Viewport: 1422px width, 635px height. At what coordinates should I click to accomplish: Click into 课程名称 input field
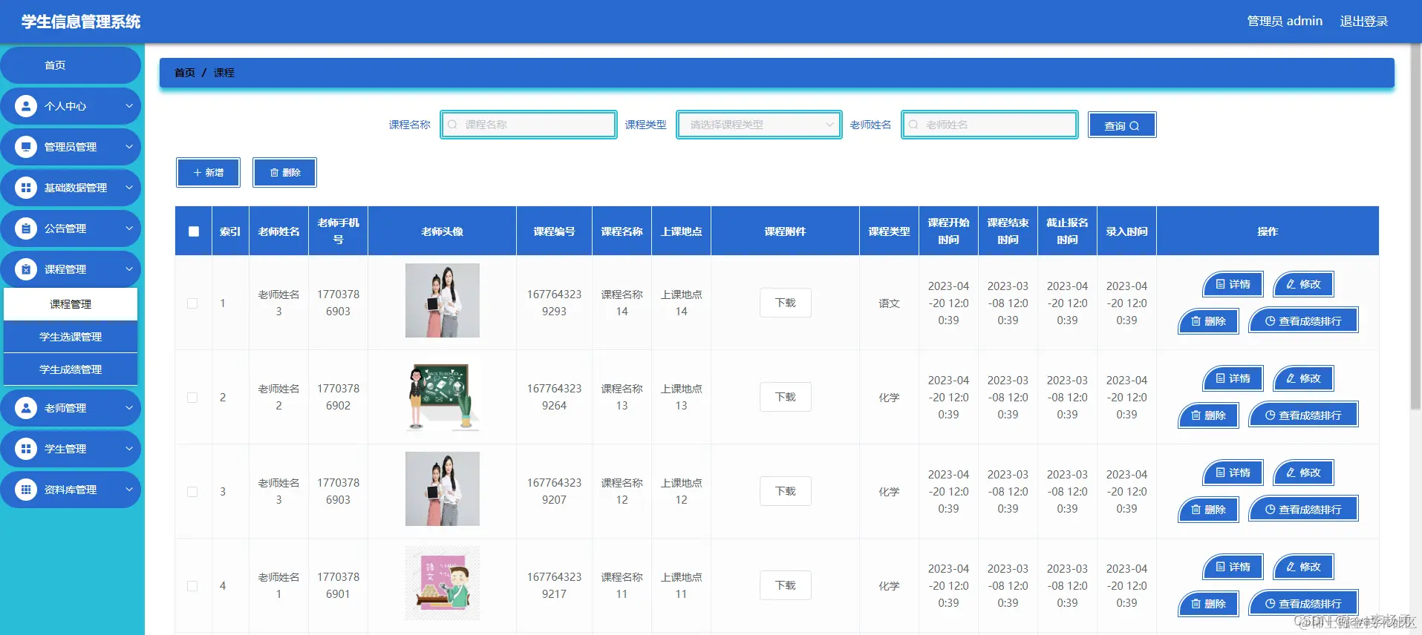pos(528,125)
